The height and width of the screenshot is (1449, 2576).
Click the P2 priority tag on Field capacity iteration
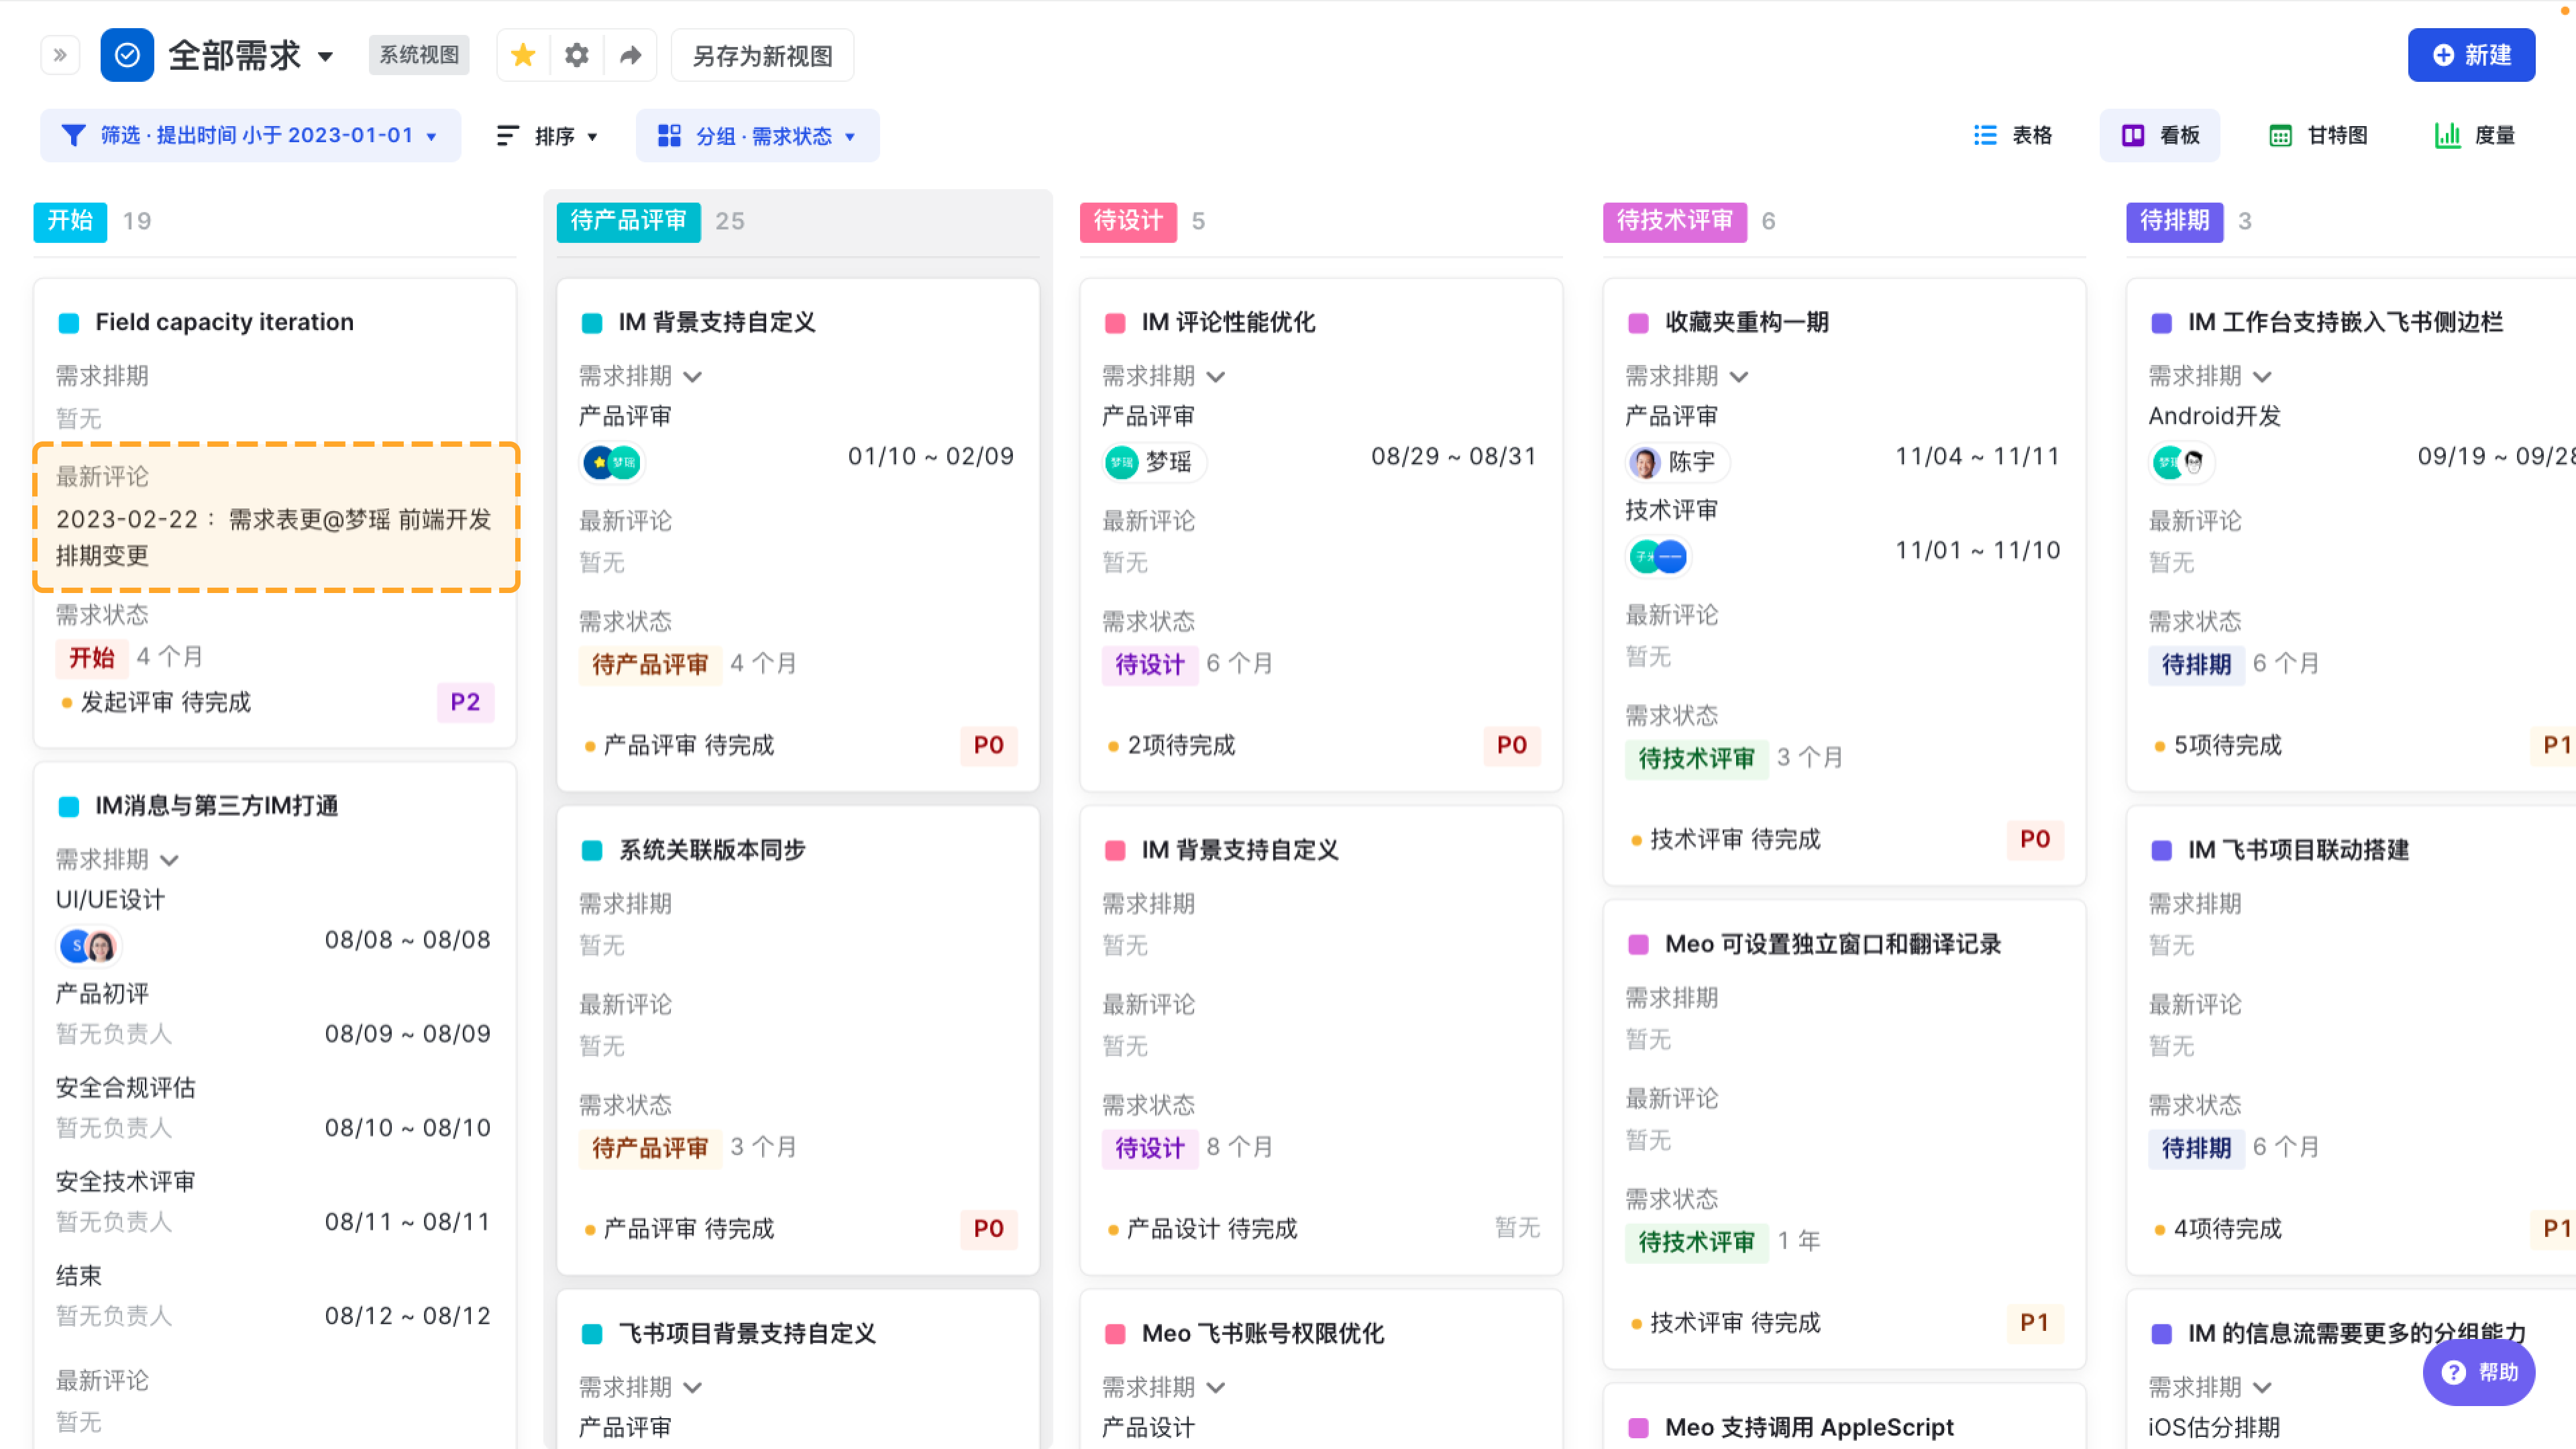[x=465, y=702]
